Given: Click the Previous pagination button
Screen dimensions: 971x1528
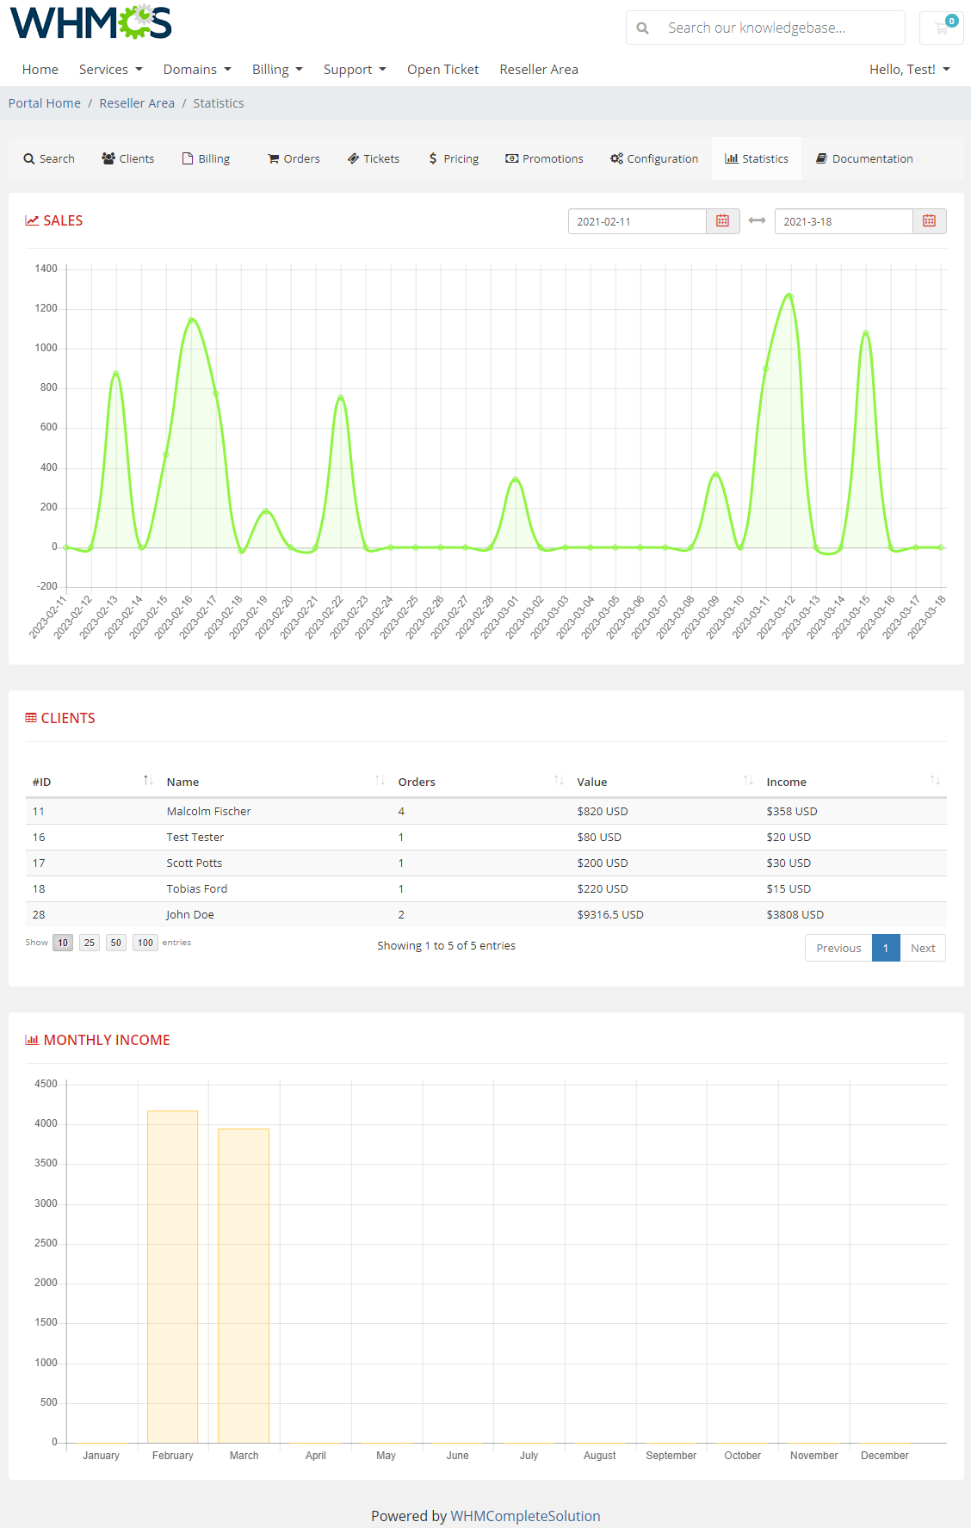Looking at the screenshot, I should (x=838, y=948).
